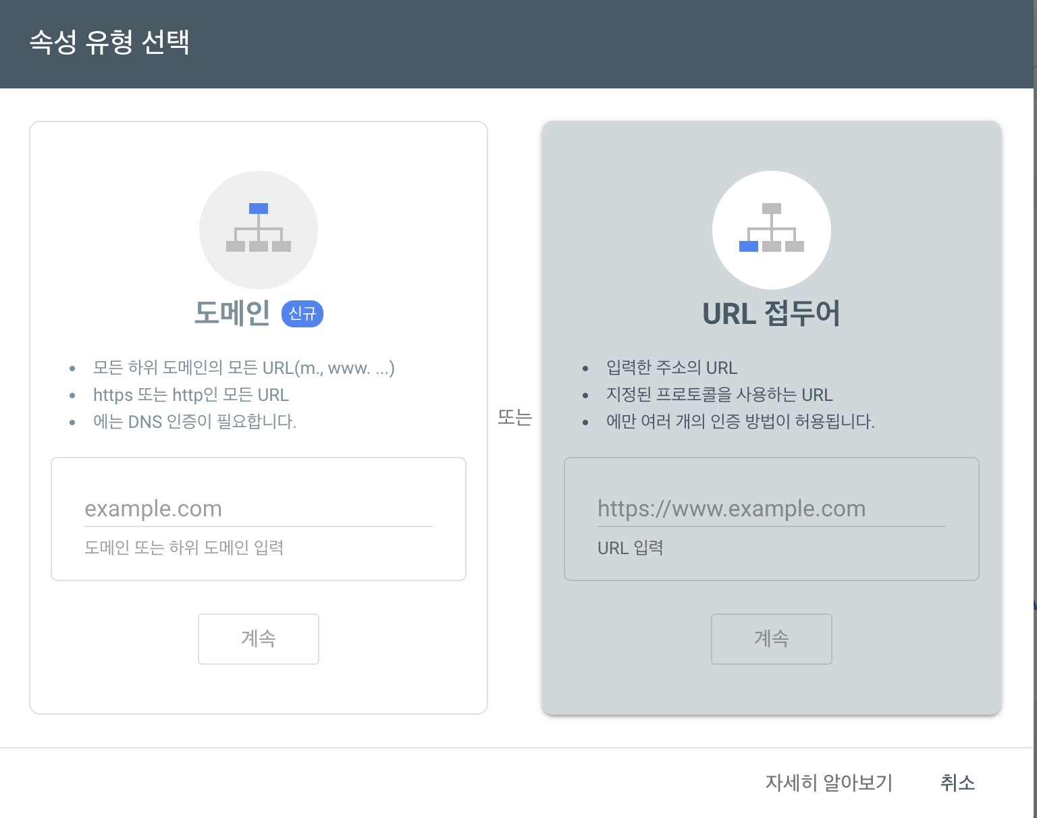Click bullet '지정된 프로토콜을 사용하는 URL'
1037x818 pixels.
(720, 395)
